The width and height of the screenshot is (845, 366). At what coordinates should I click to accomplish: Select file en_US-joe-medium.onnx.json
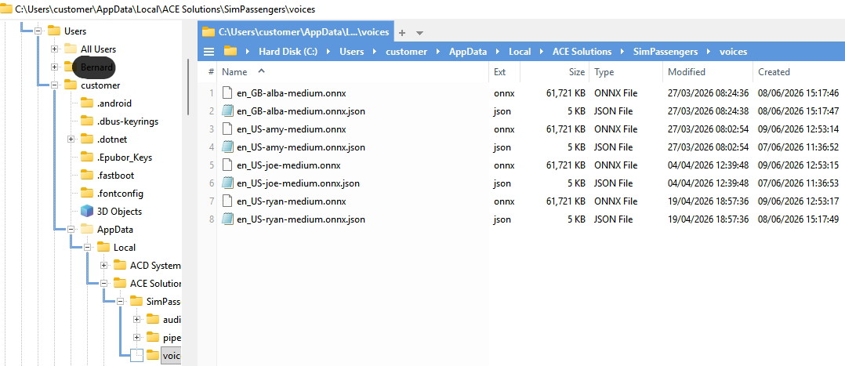point(299,183)
